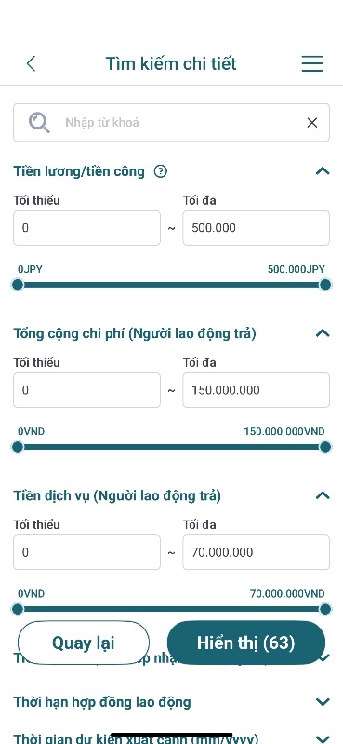Open the hamburger menu icon
This screenshot has height=744, width=343.
point(311,63)
